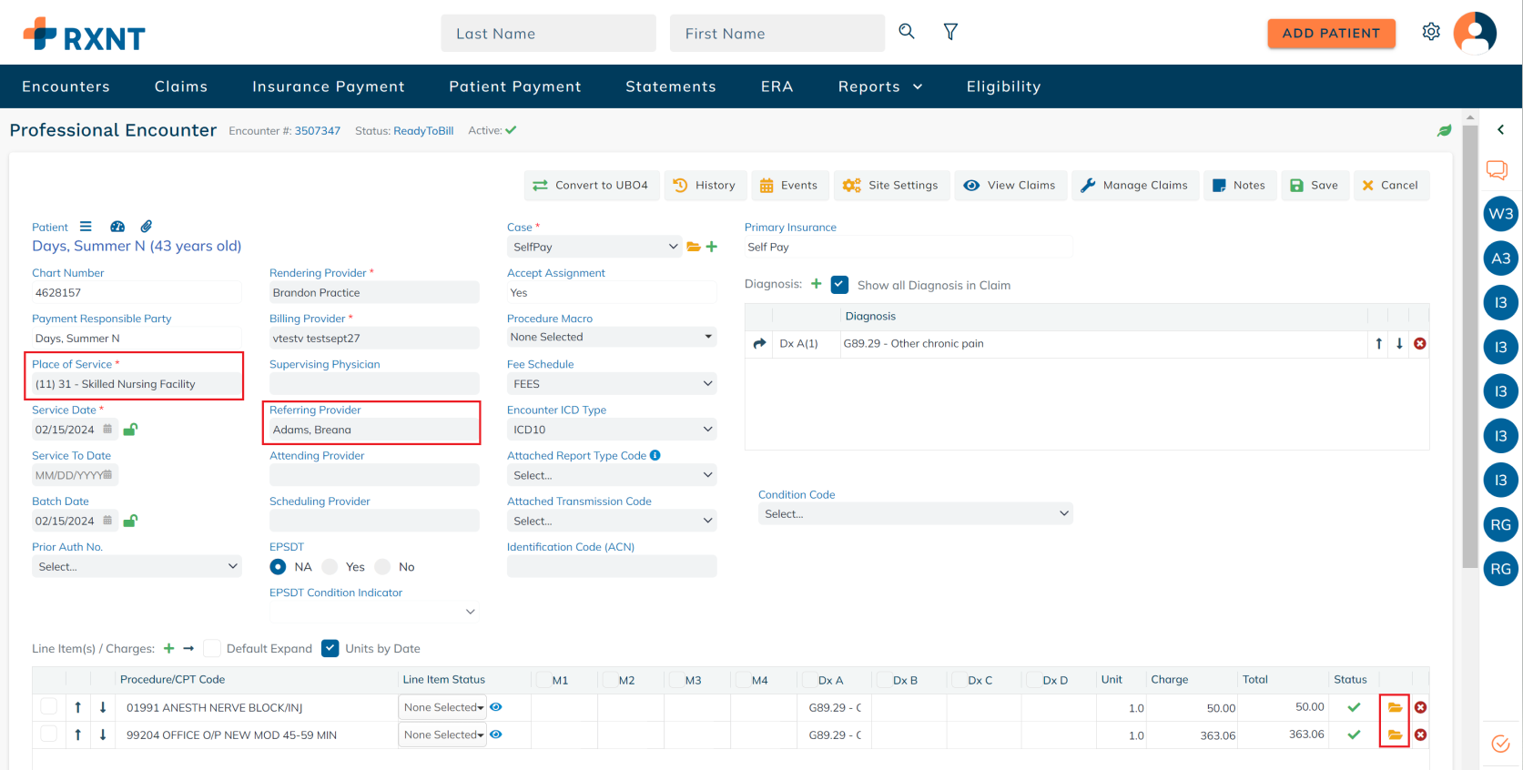The height and width of the screenshot is (770, 1523).
Task: Move 99204 line item up
Action: [x=78, y=735]
